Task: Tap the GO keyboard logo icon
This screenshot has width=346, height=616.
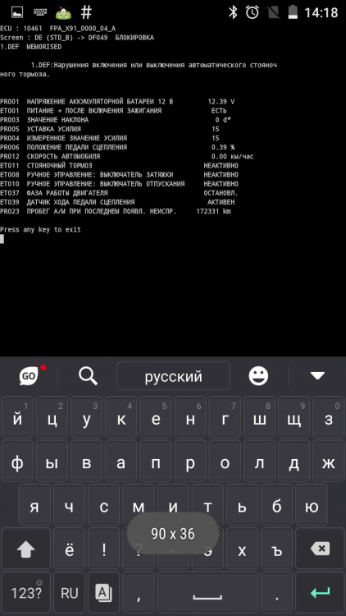Action: [29, 376]
